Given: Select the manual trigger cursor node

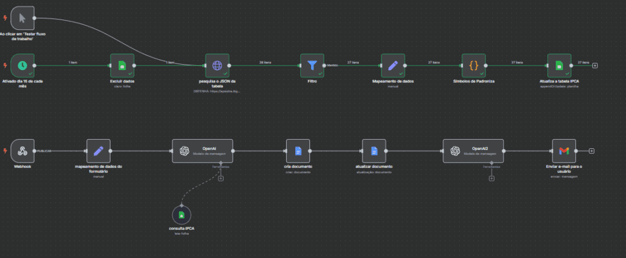Looking at the screenshot, I should pos(23,18).
